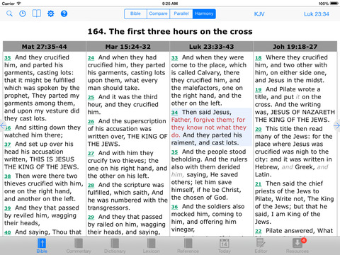340x255 pixels.
Task: Tap verse number 33 in Luke column
Action: tap(174, 58)
